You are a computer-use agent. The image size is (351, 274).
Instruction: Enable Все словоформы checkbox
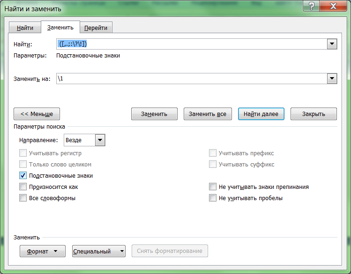point(23,198)
